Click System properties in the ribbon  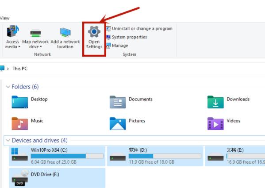point(127,37)
